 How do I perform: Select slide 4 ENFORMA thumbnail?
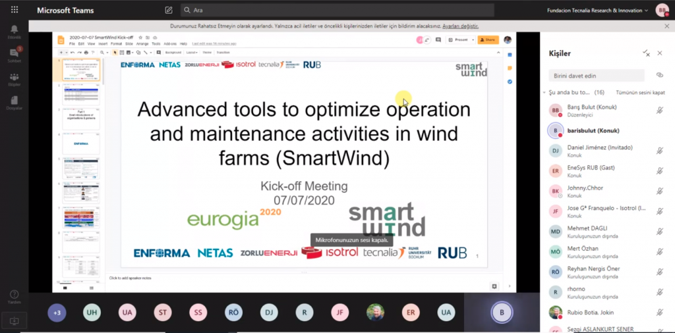pyautogui.click(x=80, y=143)
